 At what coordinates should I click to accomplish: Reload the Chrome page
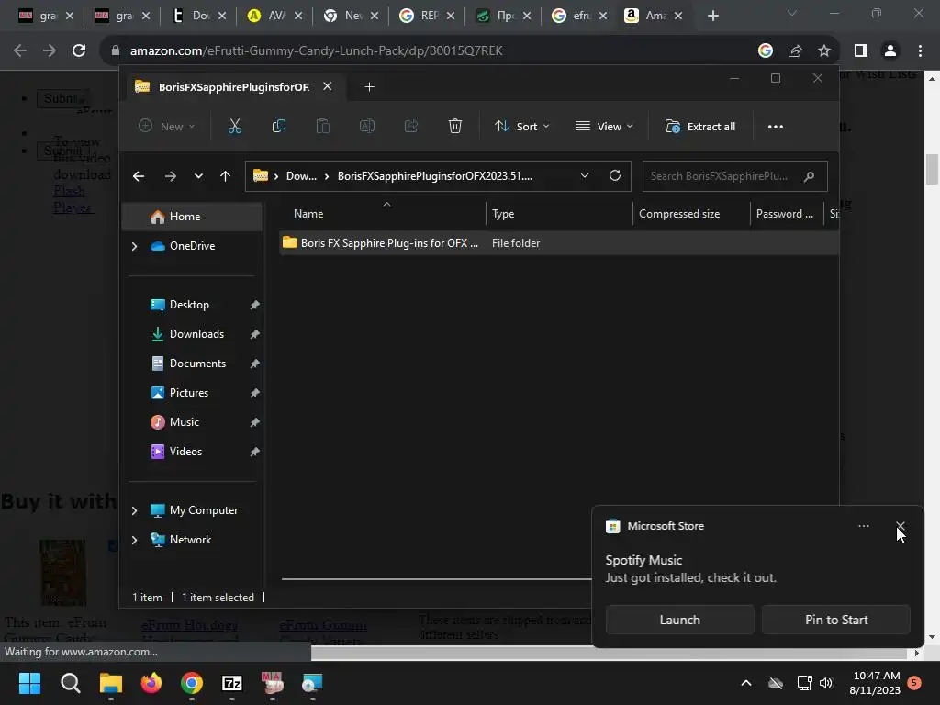click(79, 50)
